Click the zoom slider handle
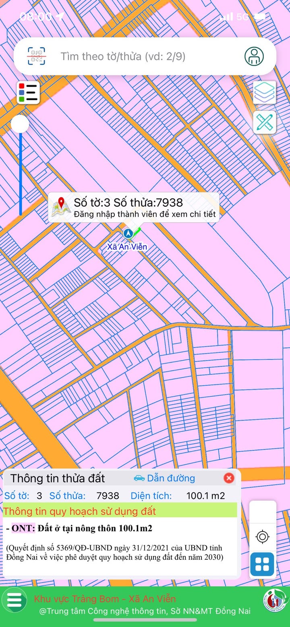The height and width of the screenshot is (627, 290). point(20,124)
